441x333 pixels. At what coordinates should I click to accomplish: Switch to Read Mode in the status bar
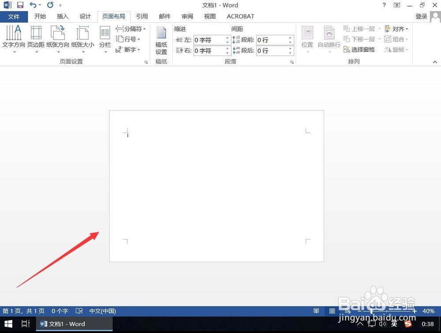coord(316,311)
